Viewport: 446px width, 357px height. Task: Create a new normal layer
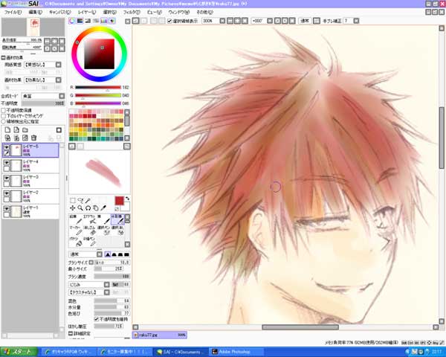pyautogui.click(x=7, y=130)
